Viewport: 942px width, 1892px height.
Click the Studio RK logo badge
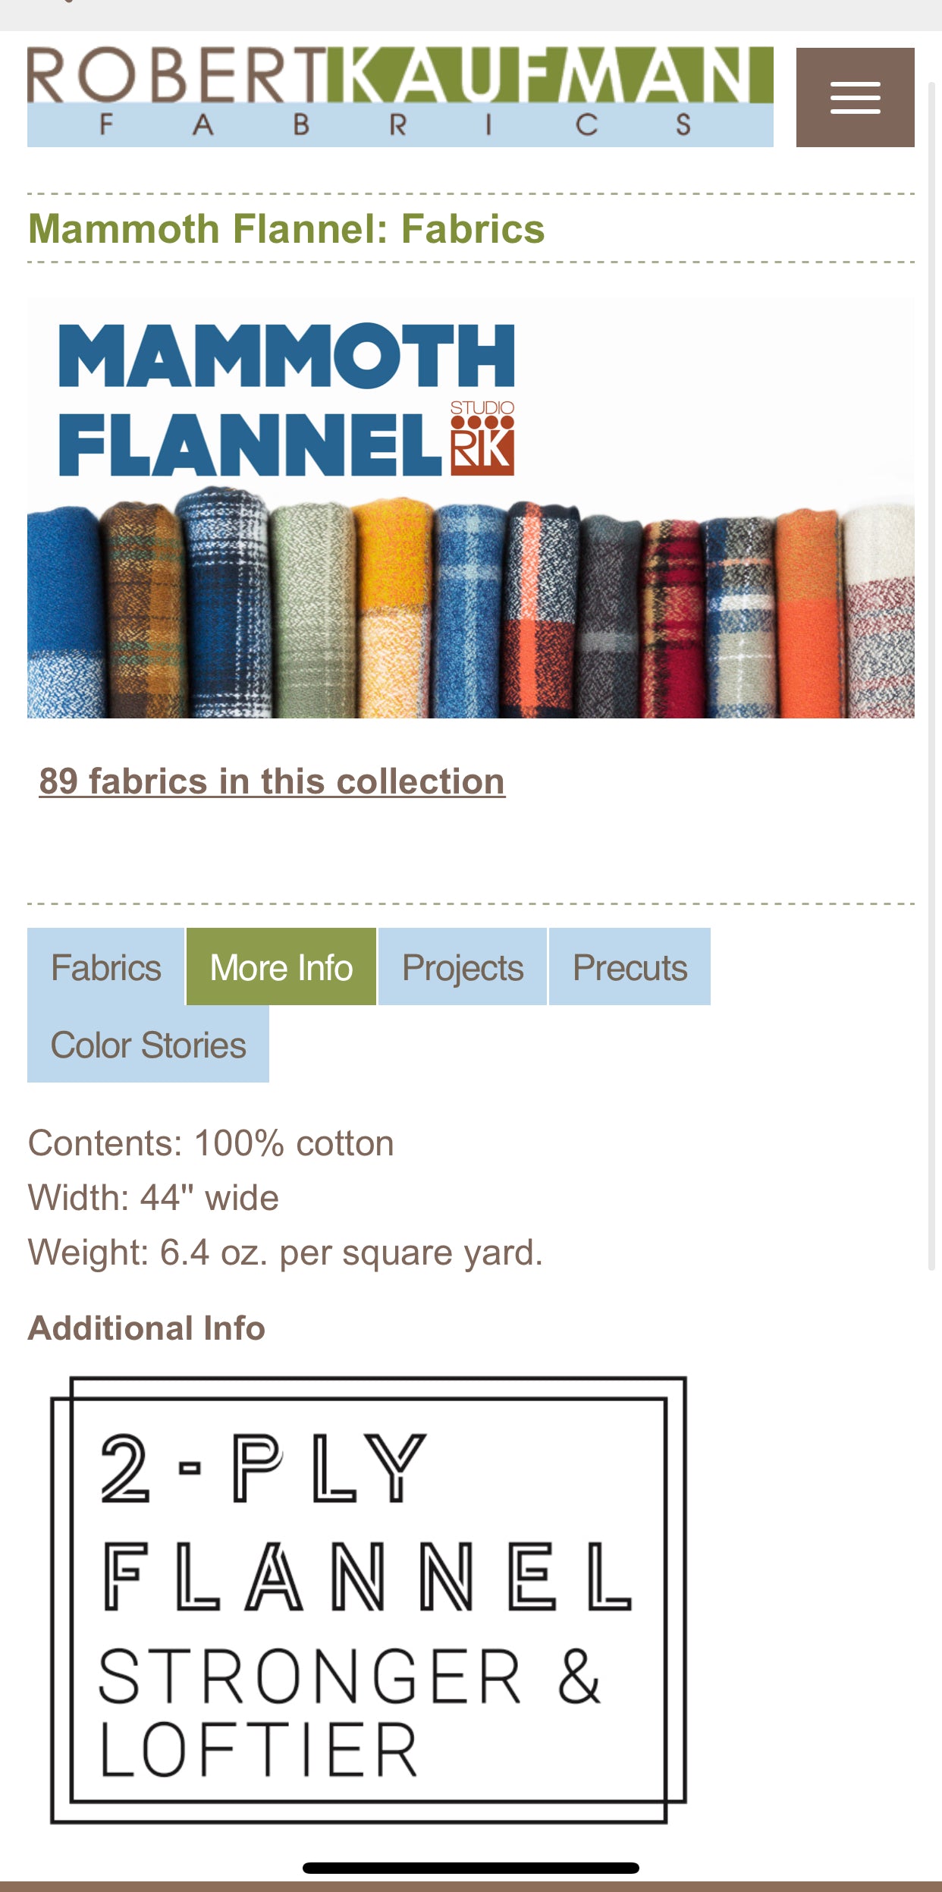coord(482,438)
